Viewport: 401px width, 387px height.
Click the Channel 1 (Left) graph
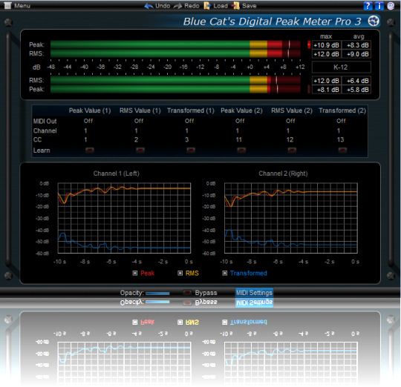pos(124,218)
